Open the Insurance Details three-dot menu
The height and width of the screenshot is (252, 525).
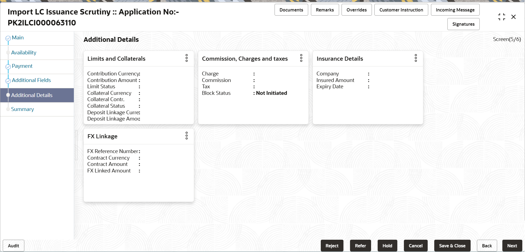(x=416, y=58)
